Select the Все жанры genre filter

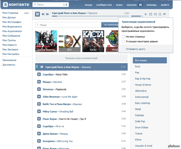point(150,60)
